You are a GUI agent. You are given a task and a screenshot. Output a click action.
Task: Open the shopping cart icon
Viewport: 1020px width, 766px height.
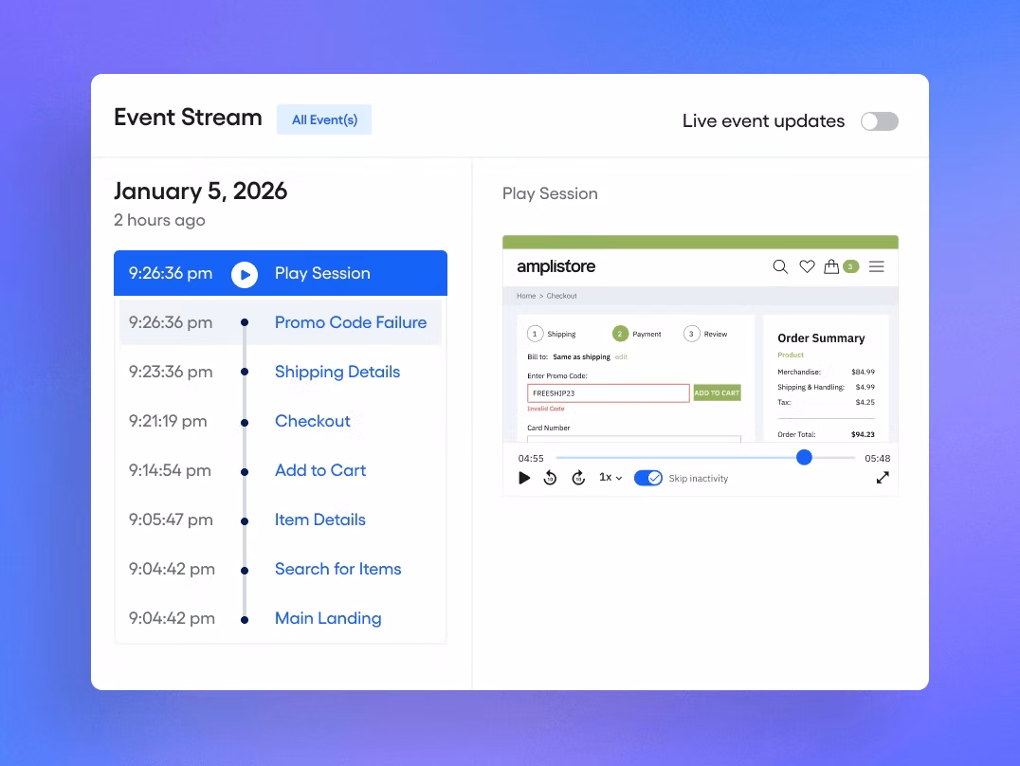click(x=831, y=267)
